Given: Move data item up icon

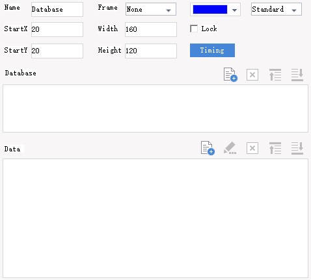Looking at the screenshot, I should pyautogui.click(x=275, y=148).
